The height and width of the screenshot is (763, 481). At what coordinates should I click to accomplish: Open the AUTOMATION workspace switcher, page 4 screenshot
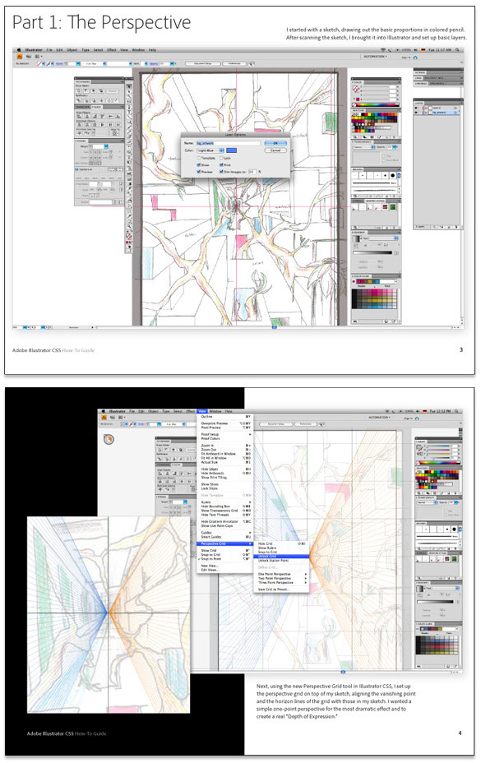click(x=380, y=418)
